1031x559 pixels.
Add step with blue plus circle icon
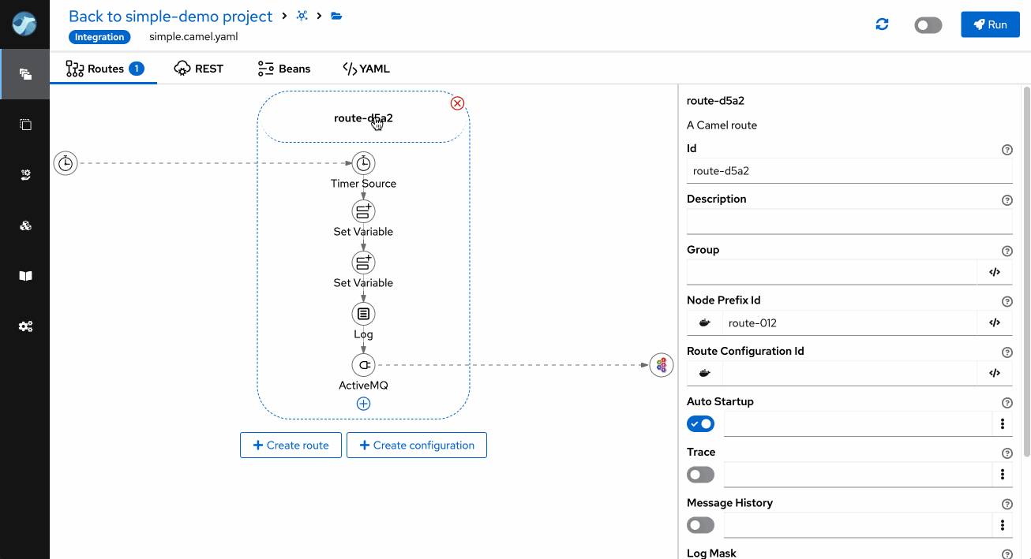(363, 404)
